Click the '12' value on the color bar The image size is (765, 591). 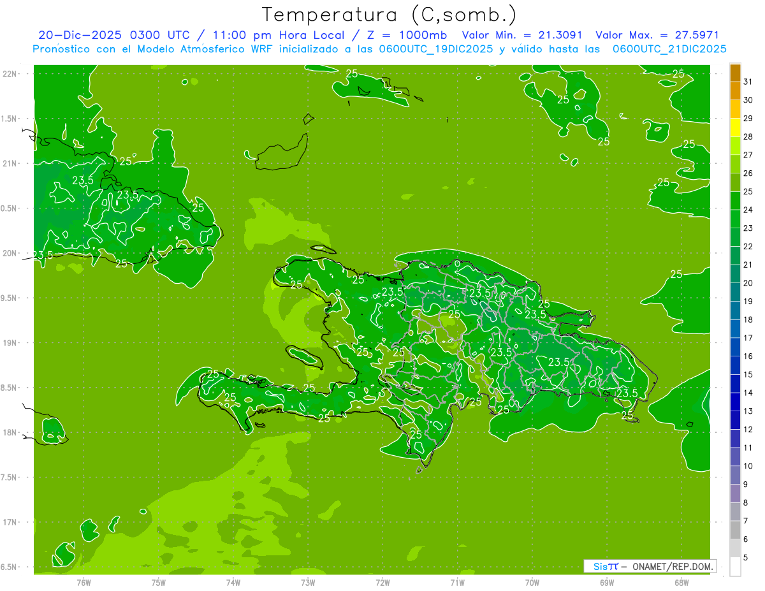(x=748, y=430)
